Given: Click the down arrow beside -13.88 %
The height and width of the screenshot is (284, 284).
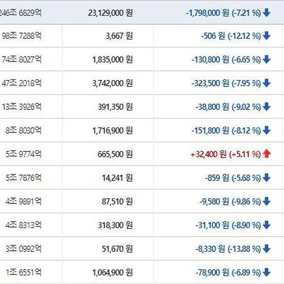Looking at the screenshot, I should click(x=266, y=249).
